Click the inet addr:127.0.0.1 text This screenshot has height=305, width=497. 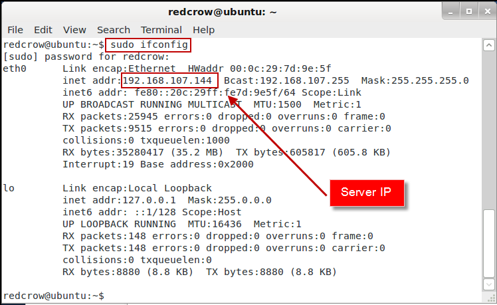[x=119, y=200]
